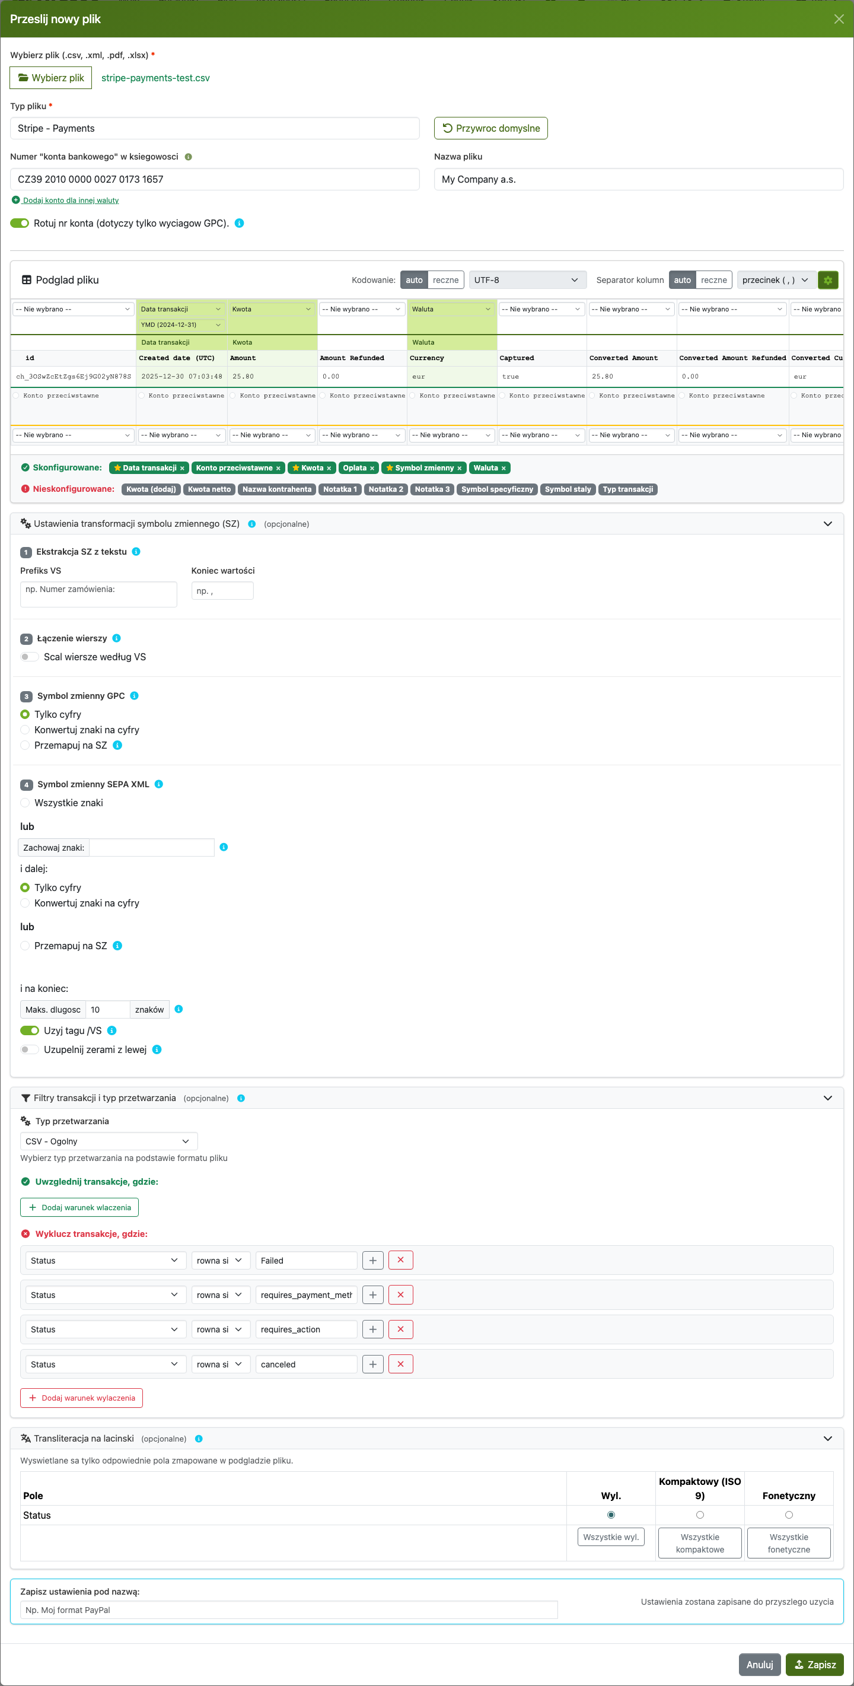Click Dodaj warunek wylaczenia button
This screenshot has height=1686, width=854.
click(81, 1398)
